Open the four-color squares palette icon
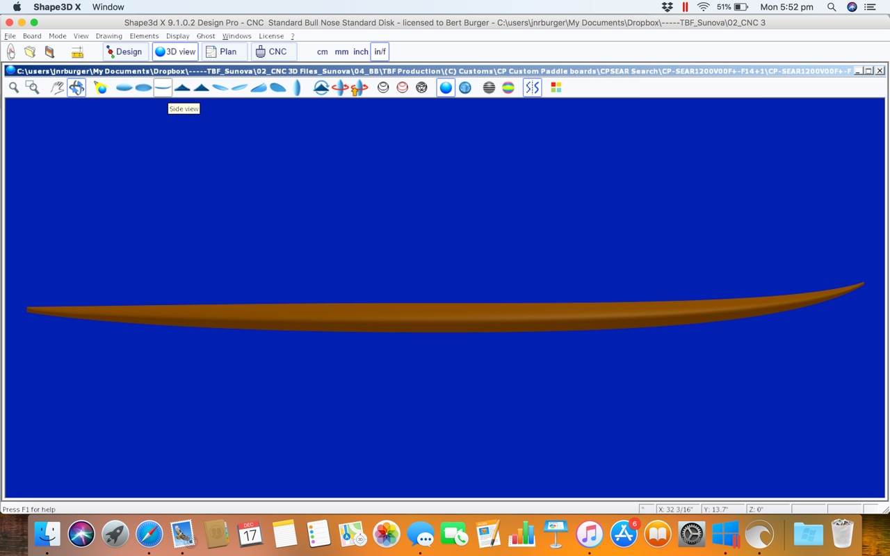The image size is (890, 556). point(556,88)
